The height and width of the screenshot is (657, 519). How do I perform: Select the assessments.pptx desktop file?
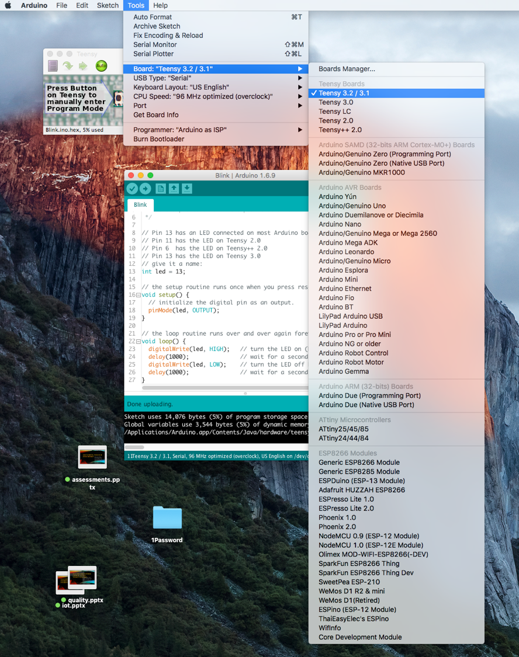[x=92, y=467]
